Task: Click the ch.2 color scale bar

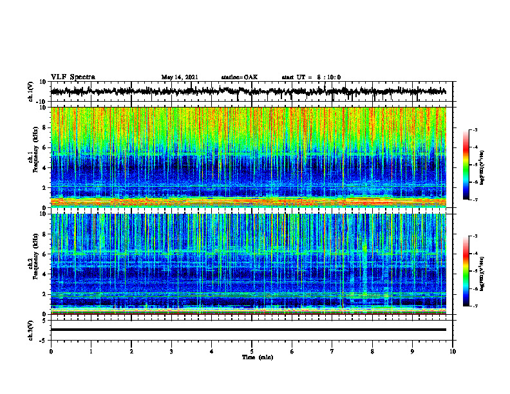Action: [466, 271]
